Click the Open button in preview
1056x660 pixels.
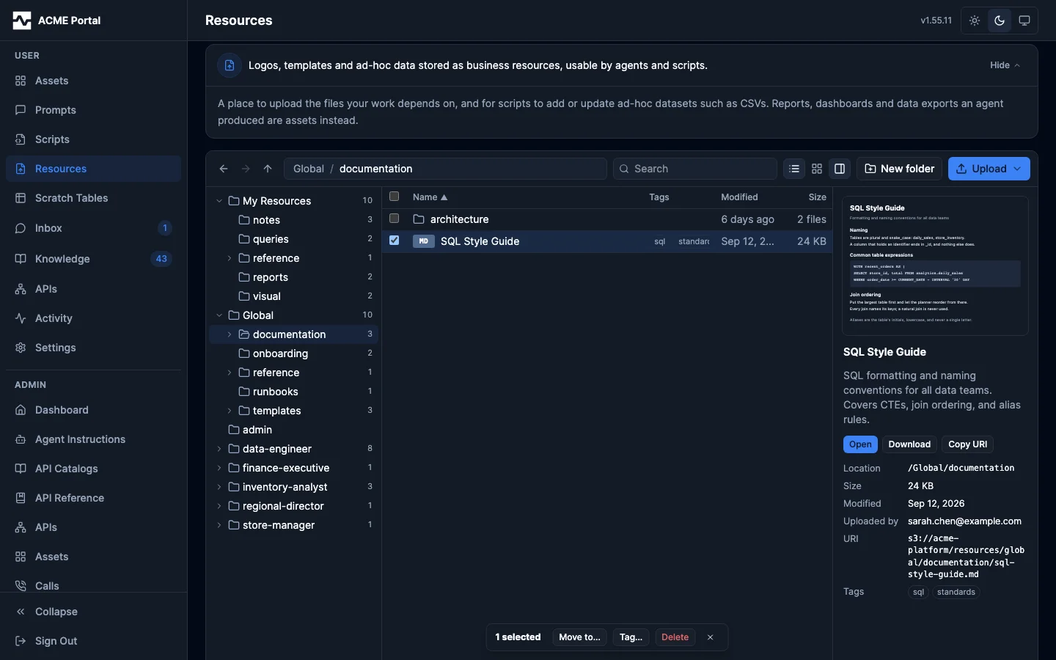click(x=860, y=444)
